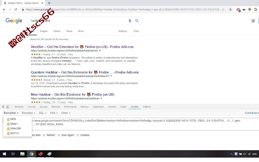Open the More search filter menu
This screenshot has height=162, width=259.
tap(81, 31)
